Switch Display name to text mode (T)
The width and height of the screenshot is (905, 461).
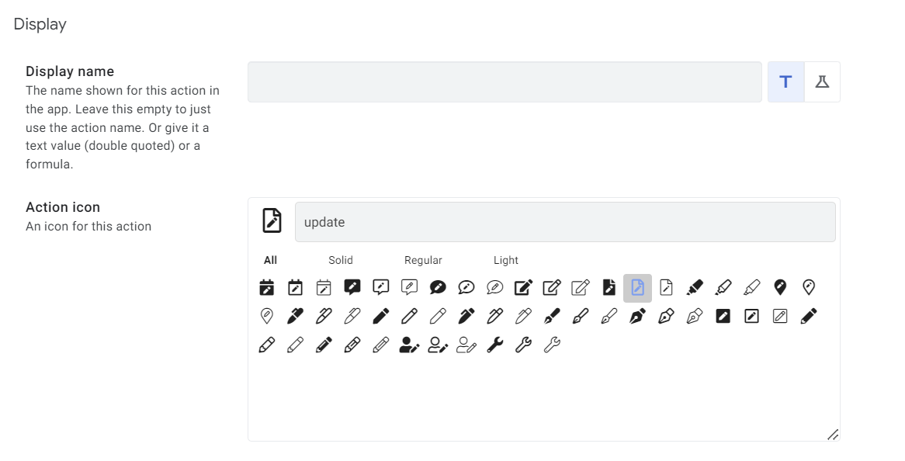click(x=785, y=82)
